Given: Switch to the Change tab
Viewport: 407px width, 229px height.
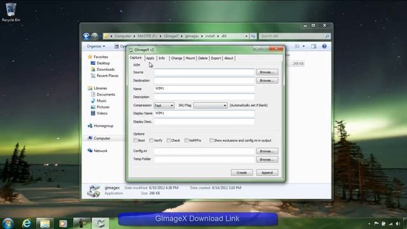Looking at the screenshot, I should pos(177,58).
